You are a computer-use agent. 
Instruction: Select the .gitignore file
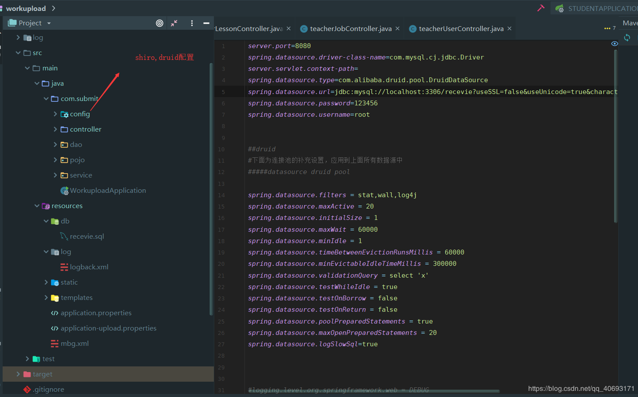click(44, 390)
